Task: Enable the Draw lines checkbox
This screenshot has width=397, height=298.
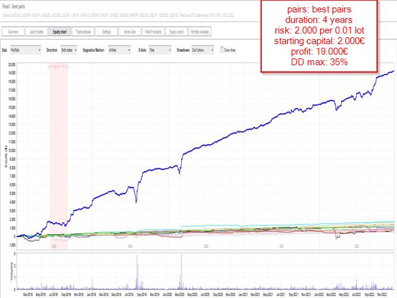Action: (x=222, y=50)
